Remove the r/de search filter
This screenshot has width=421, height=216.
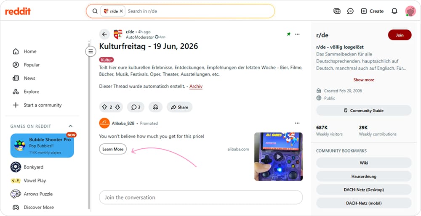pyautogui.click(x=121, y=11)
